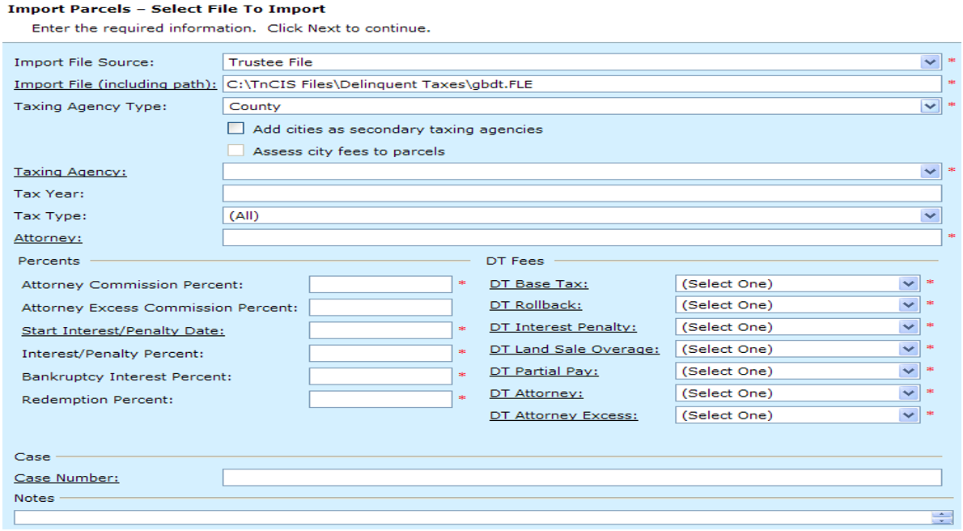
Task: Click the Case Number link label
Action: pos(66,478)
